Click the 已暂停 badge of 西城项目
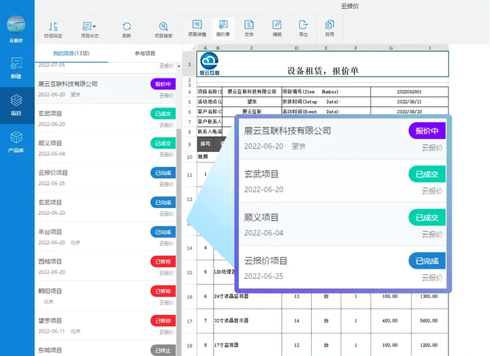 click(163, 261)
